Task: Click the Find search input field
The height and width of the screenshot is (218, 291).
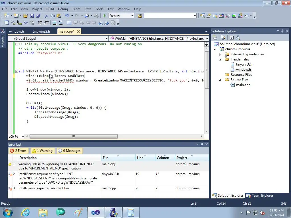Action: (169, 16)
